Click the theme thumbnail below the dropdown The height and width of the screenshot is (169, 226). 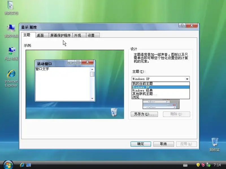pyautogui.click(x=161, y=104)
